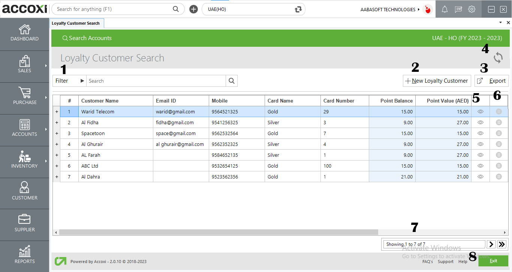Show ABC Ltd details via its eye icon

coord(480,166)
